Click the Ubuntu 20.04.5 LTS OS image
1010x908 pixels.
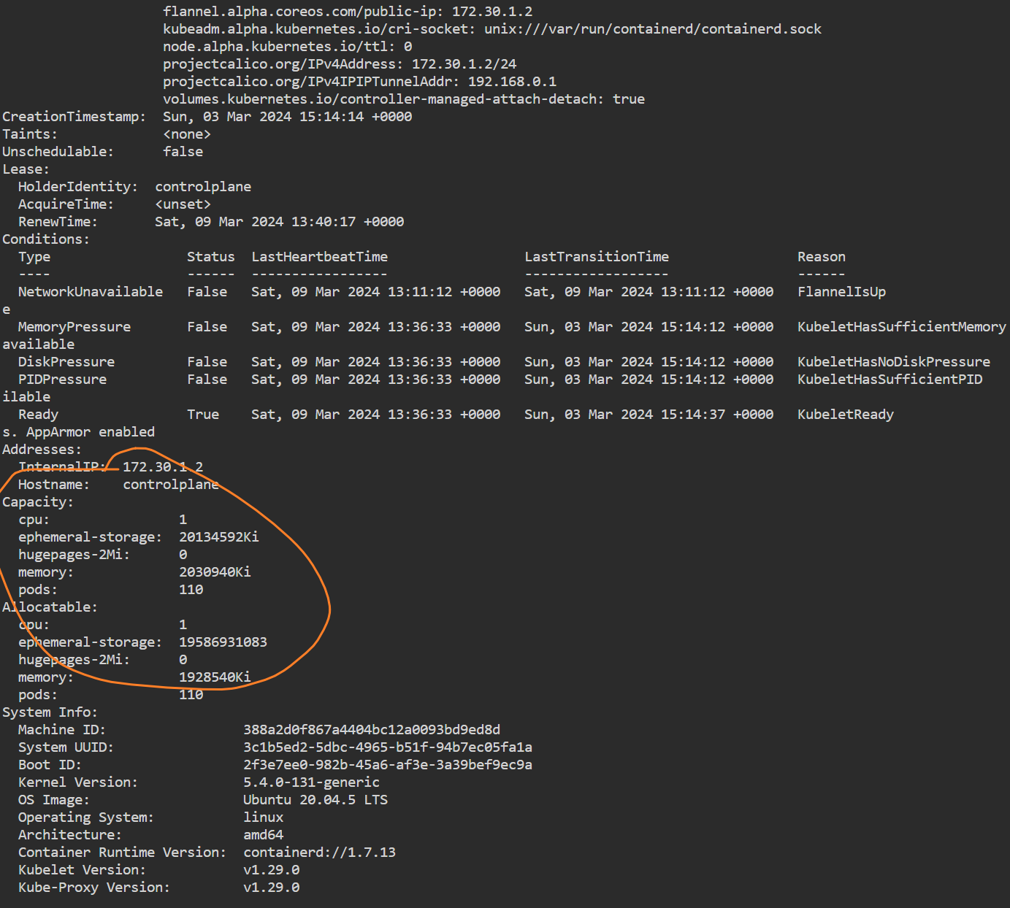(x=315, y=800)
